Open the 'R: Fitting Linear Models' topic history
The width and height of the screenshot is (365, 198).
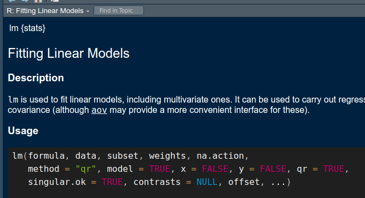click(x=45, y=11)
